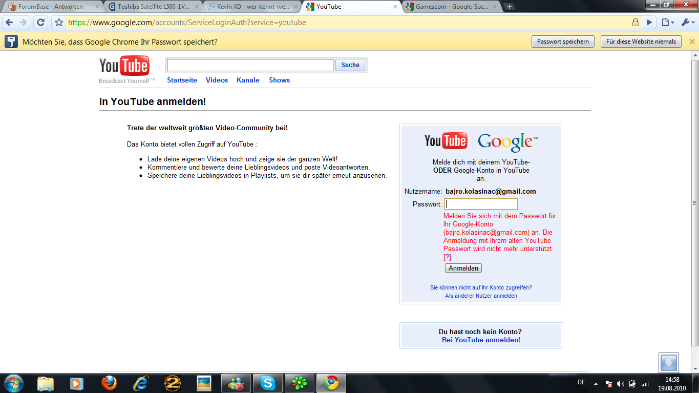The image size is (699, 393).
Task: Click the Chrome taskbar button
Action: pyautogui.click(x=331, y=383)
